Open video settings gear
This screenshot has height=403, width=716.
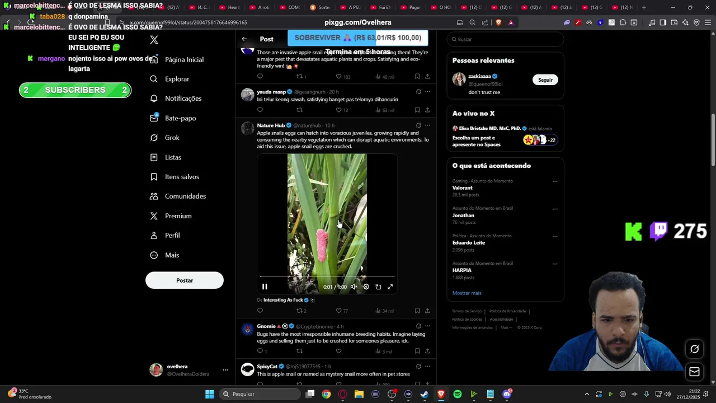pyautogui.click(x=366, y=287)
